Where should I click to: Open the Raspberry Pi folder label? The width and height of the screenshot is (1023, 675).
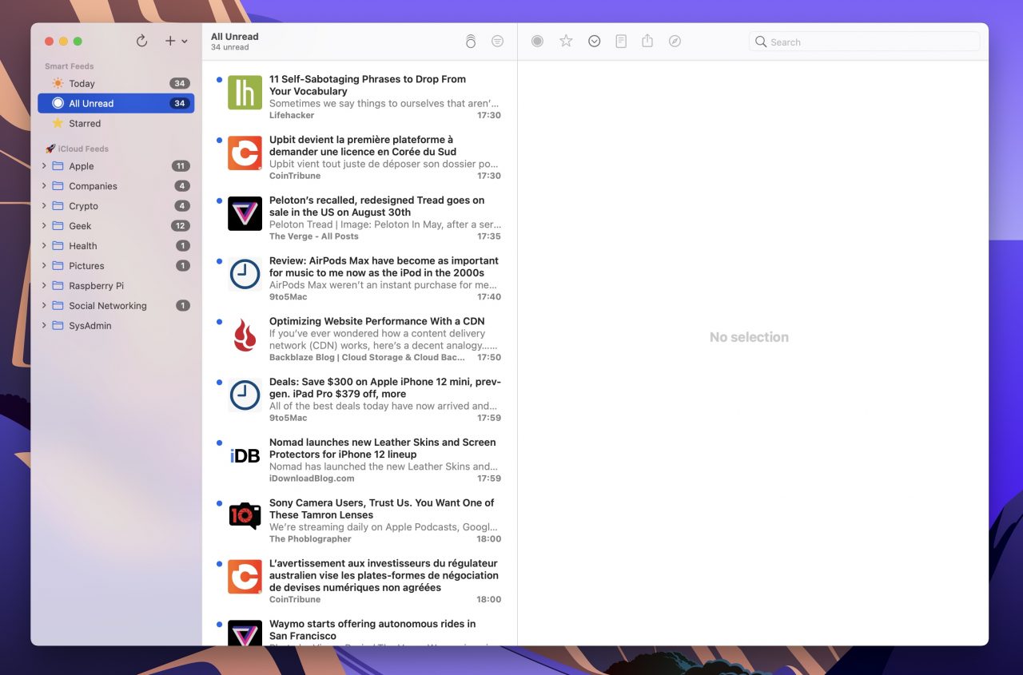pos(96,286)
